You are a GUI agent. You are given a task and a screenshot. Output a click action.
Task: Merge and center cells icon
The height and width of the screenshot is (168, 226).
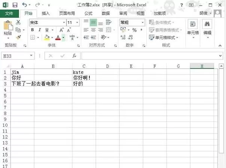tap(108, 30)
